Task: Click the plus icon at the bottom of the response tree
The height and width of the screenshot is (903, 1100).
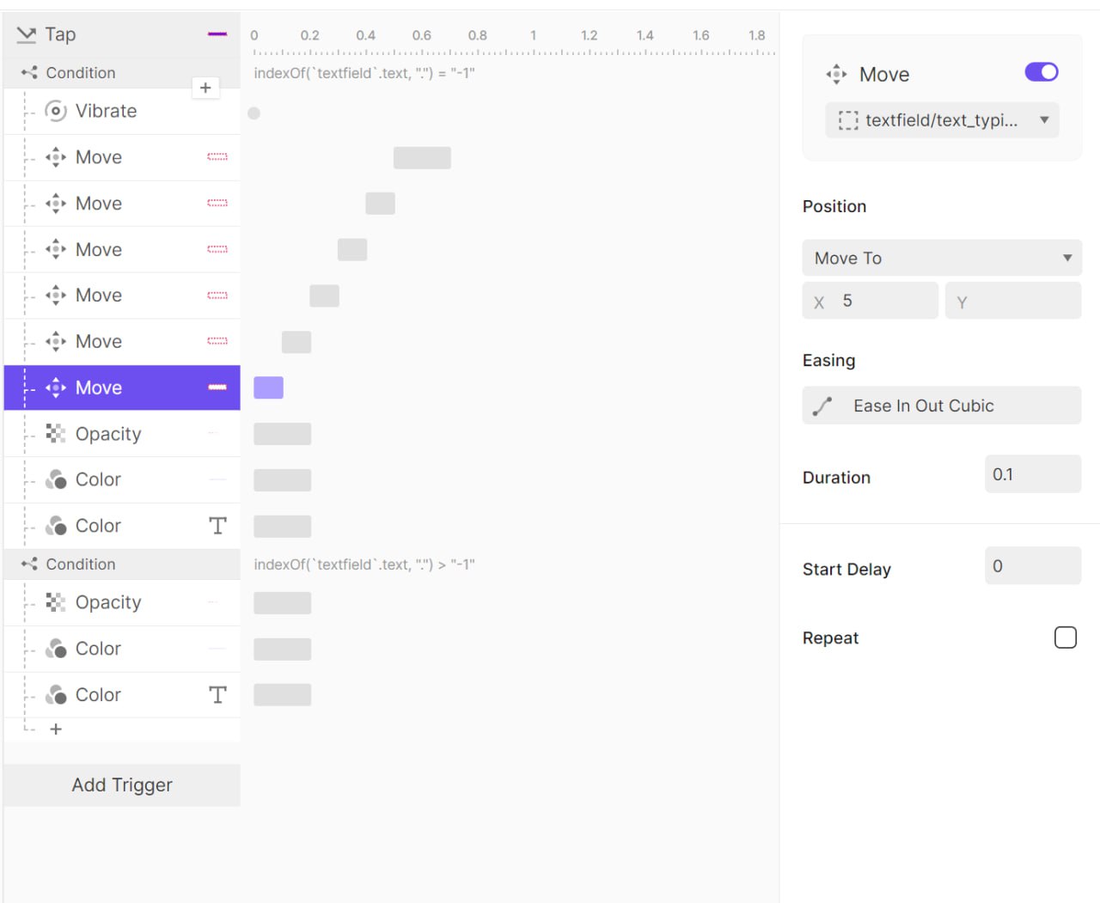Action: tap(56, 729)
